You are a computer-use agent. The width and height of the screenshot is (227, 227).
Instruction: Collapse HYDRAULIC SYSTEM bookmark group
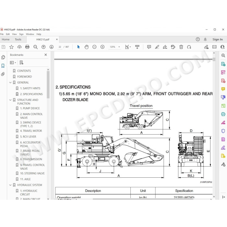click(10, 185)
